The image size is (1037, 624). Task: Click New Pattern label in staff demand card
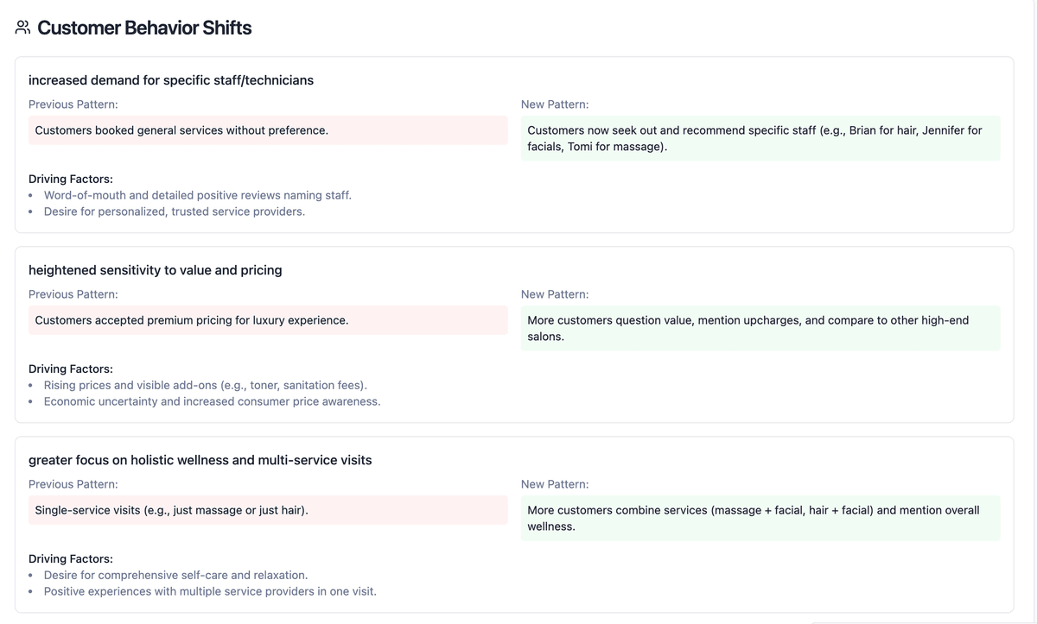click(x=555, y=104)
